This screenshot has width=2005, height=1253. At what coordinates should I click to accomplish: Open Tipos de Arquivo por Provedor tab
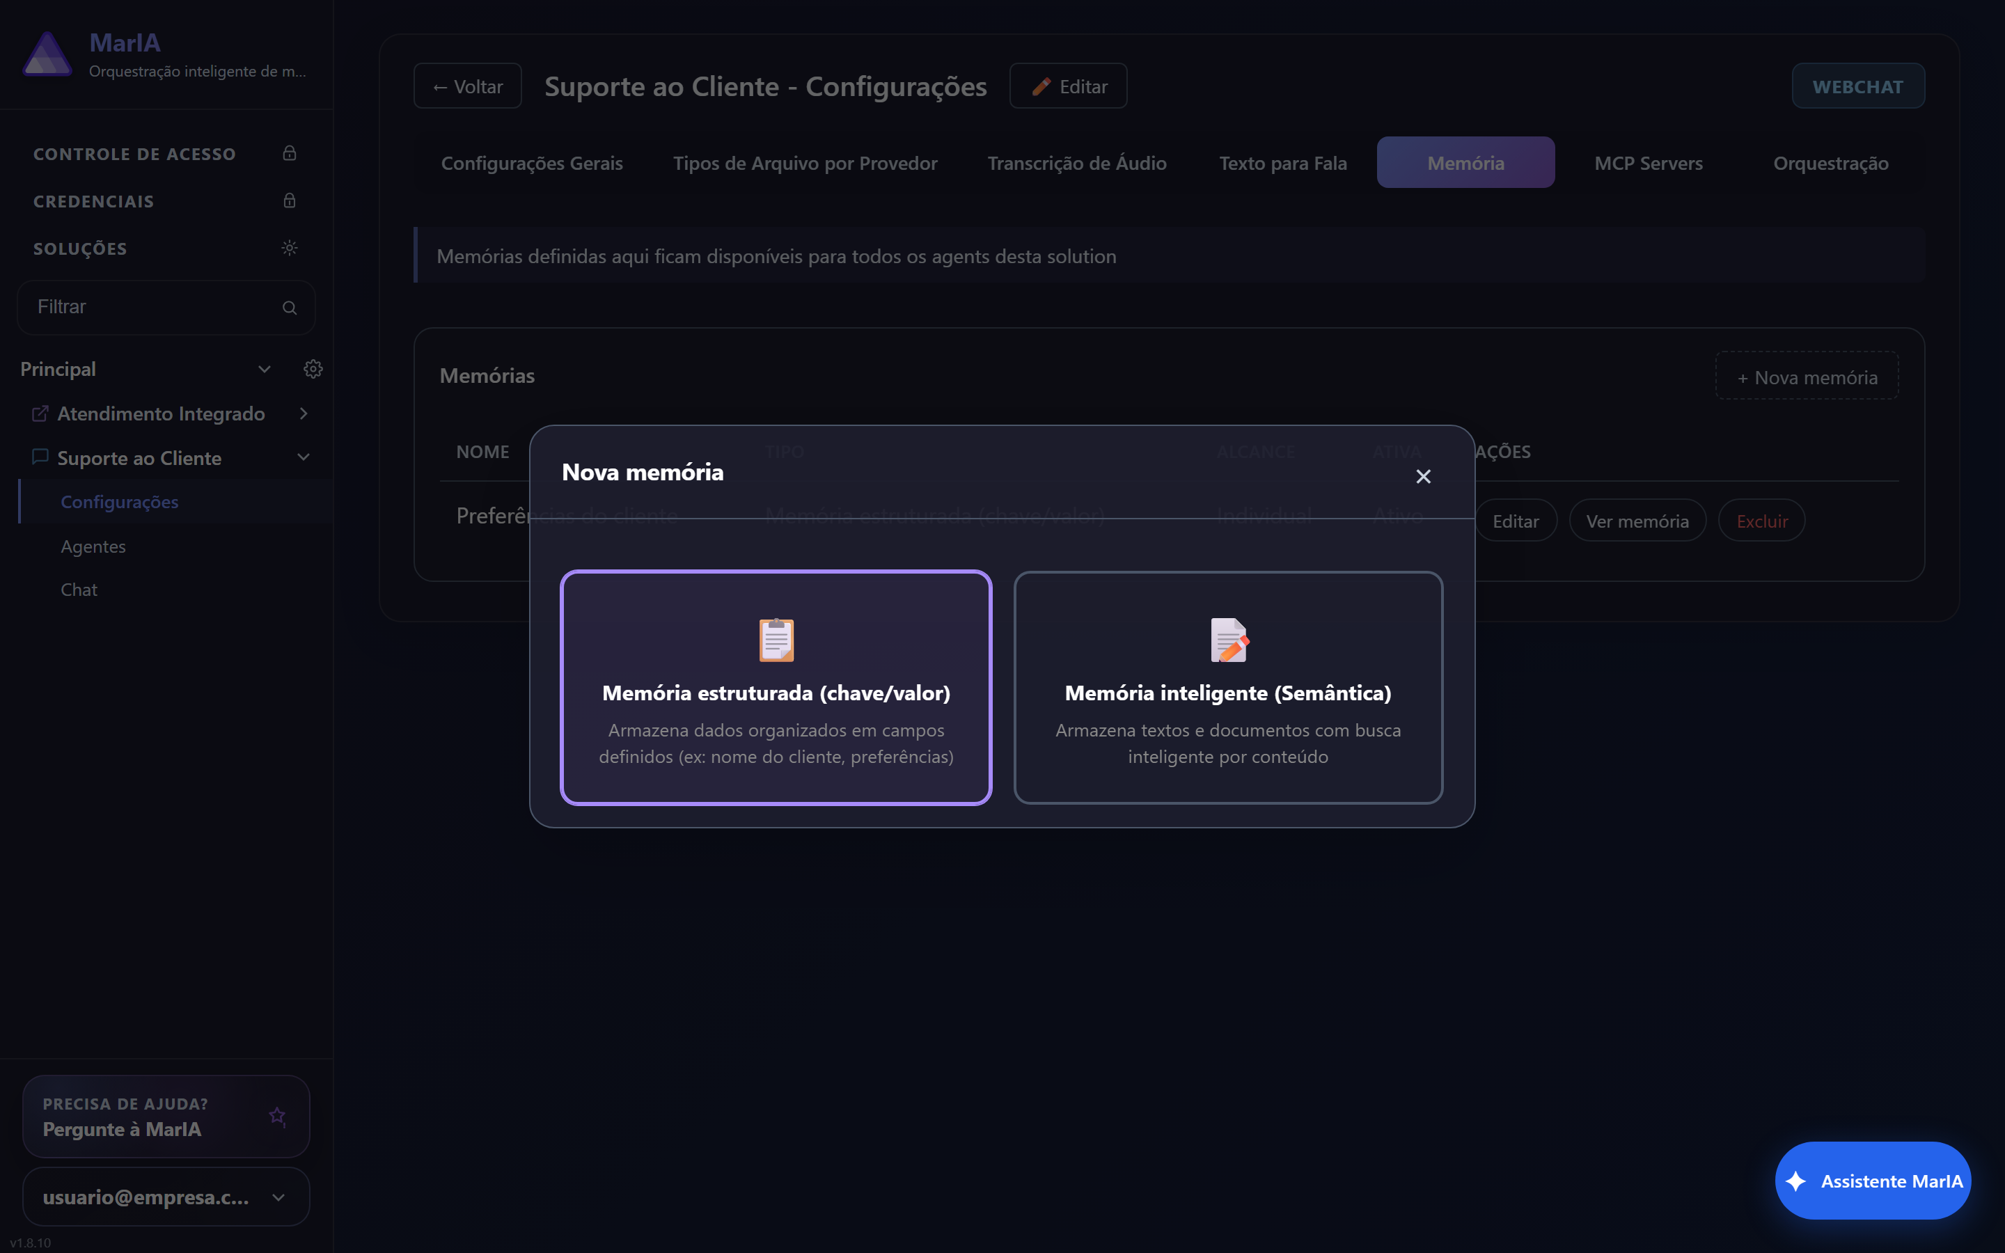click(805, 164)
